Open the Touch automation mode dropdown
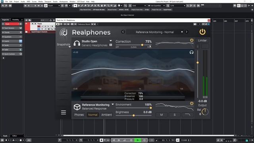254x143 pixels. pyautogui.click(x=54, y=6)
